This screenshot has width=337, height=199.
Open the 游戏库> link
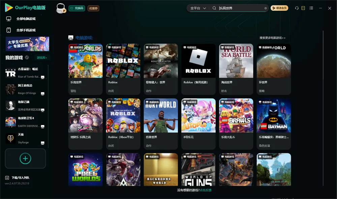(x=42, y=57)
